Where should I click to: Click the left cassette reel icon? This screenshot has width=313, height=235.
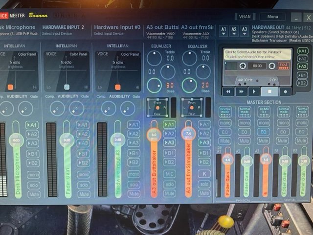243,66
